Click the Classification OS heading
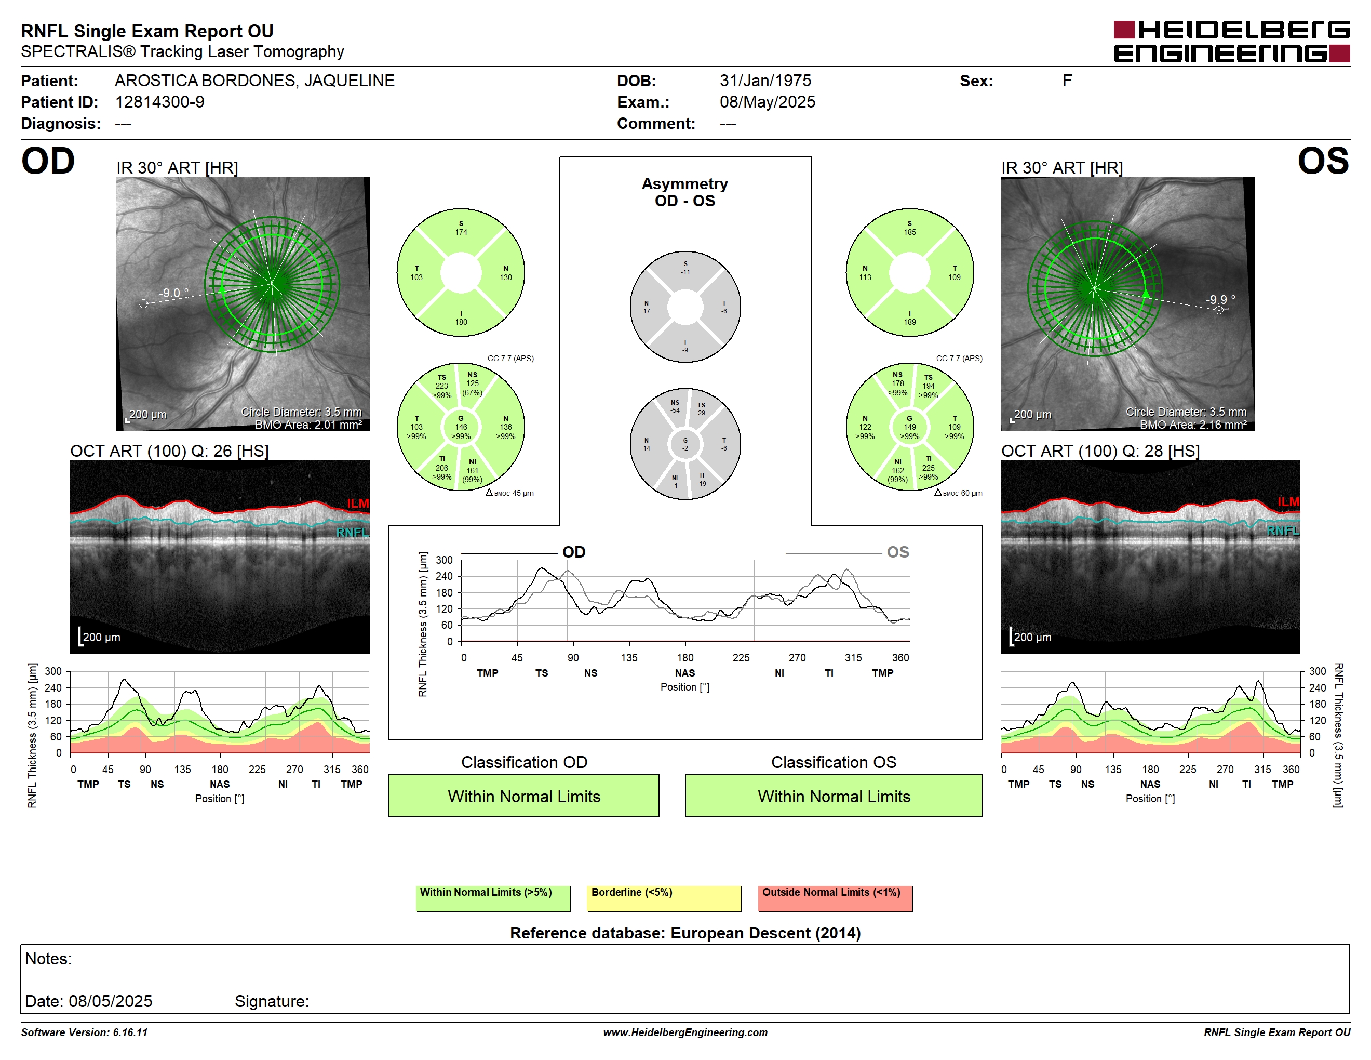This screenshot has width=1371, height=1060. click(834, 762)
